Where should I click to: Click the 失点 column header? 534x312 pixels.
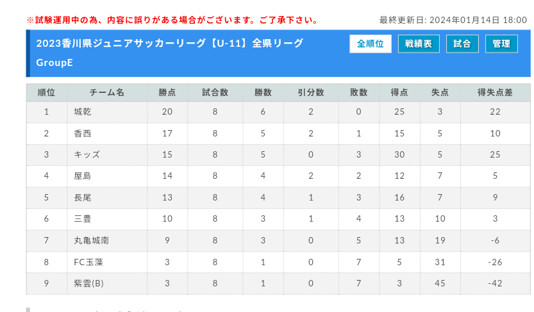pos(440,92)
